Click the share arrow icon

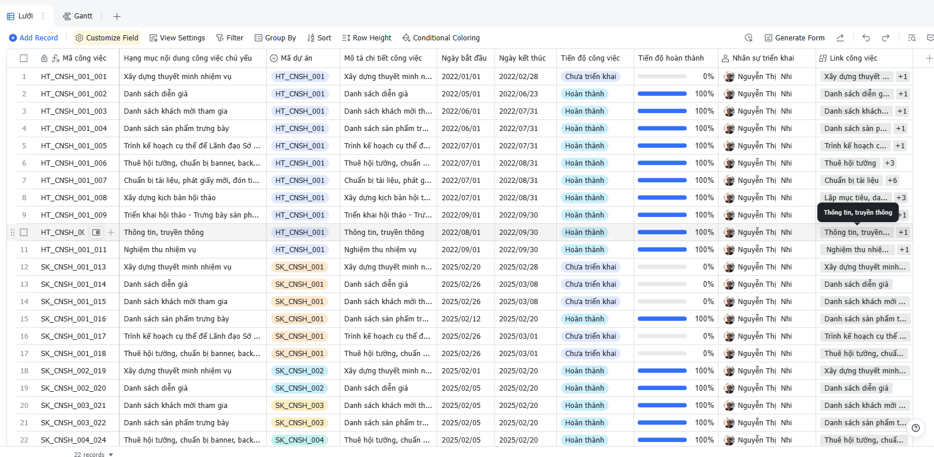(840, 38)
